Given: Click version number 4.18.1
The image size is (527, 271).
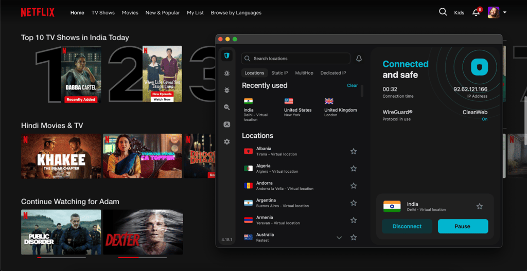Looking at the screenshot, I should click(227, 240).
